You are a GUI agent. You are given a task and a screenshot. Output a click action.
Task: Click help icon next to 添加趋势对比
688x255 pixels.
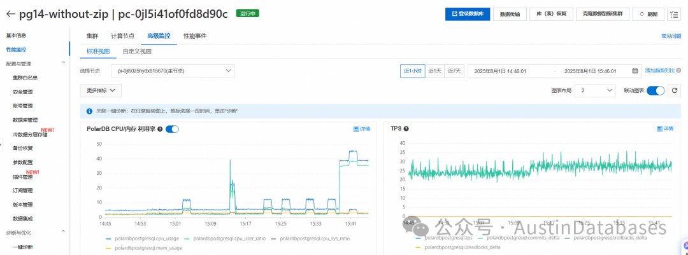click(x=679, y=71)
